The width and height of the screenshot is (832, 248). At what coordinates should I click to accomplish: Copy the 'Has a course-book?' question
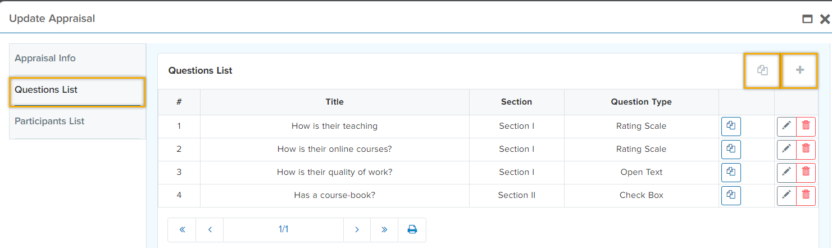(x=731, y=196)
